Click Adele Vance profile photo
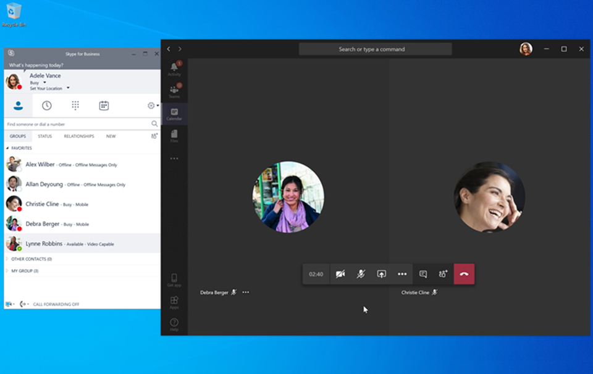Image resolution: width=593 pixels, height=374 pixels. pos(14,81)
